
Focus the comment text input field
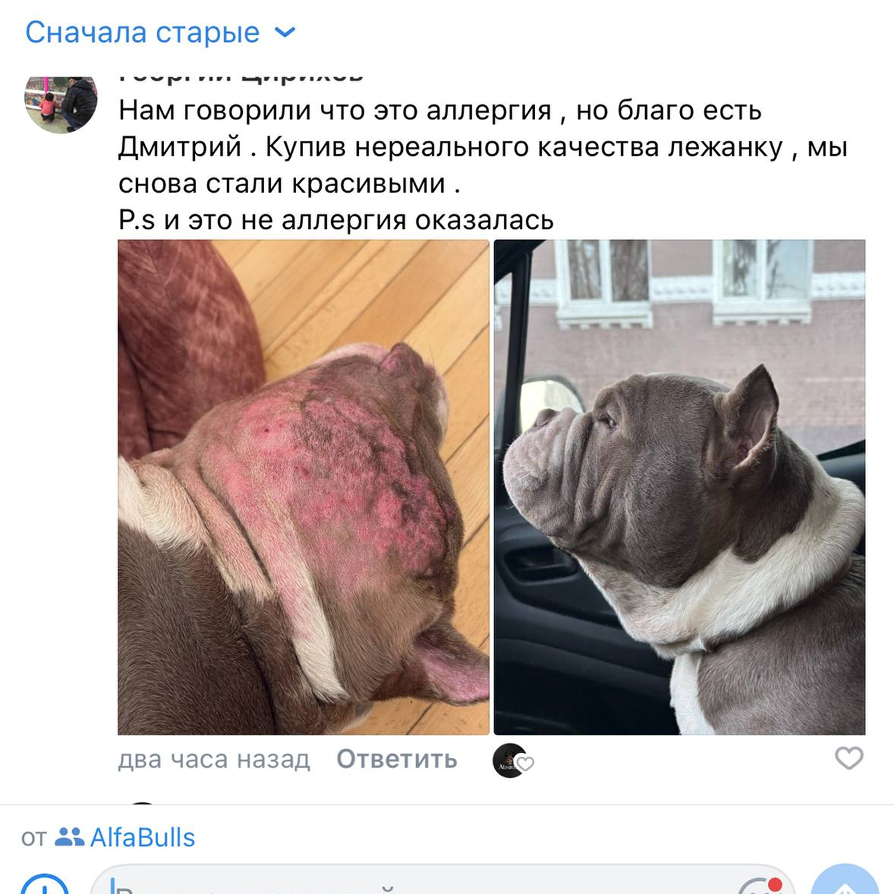click(442, 881)
